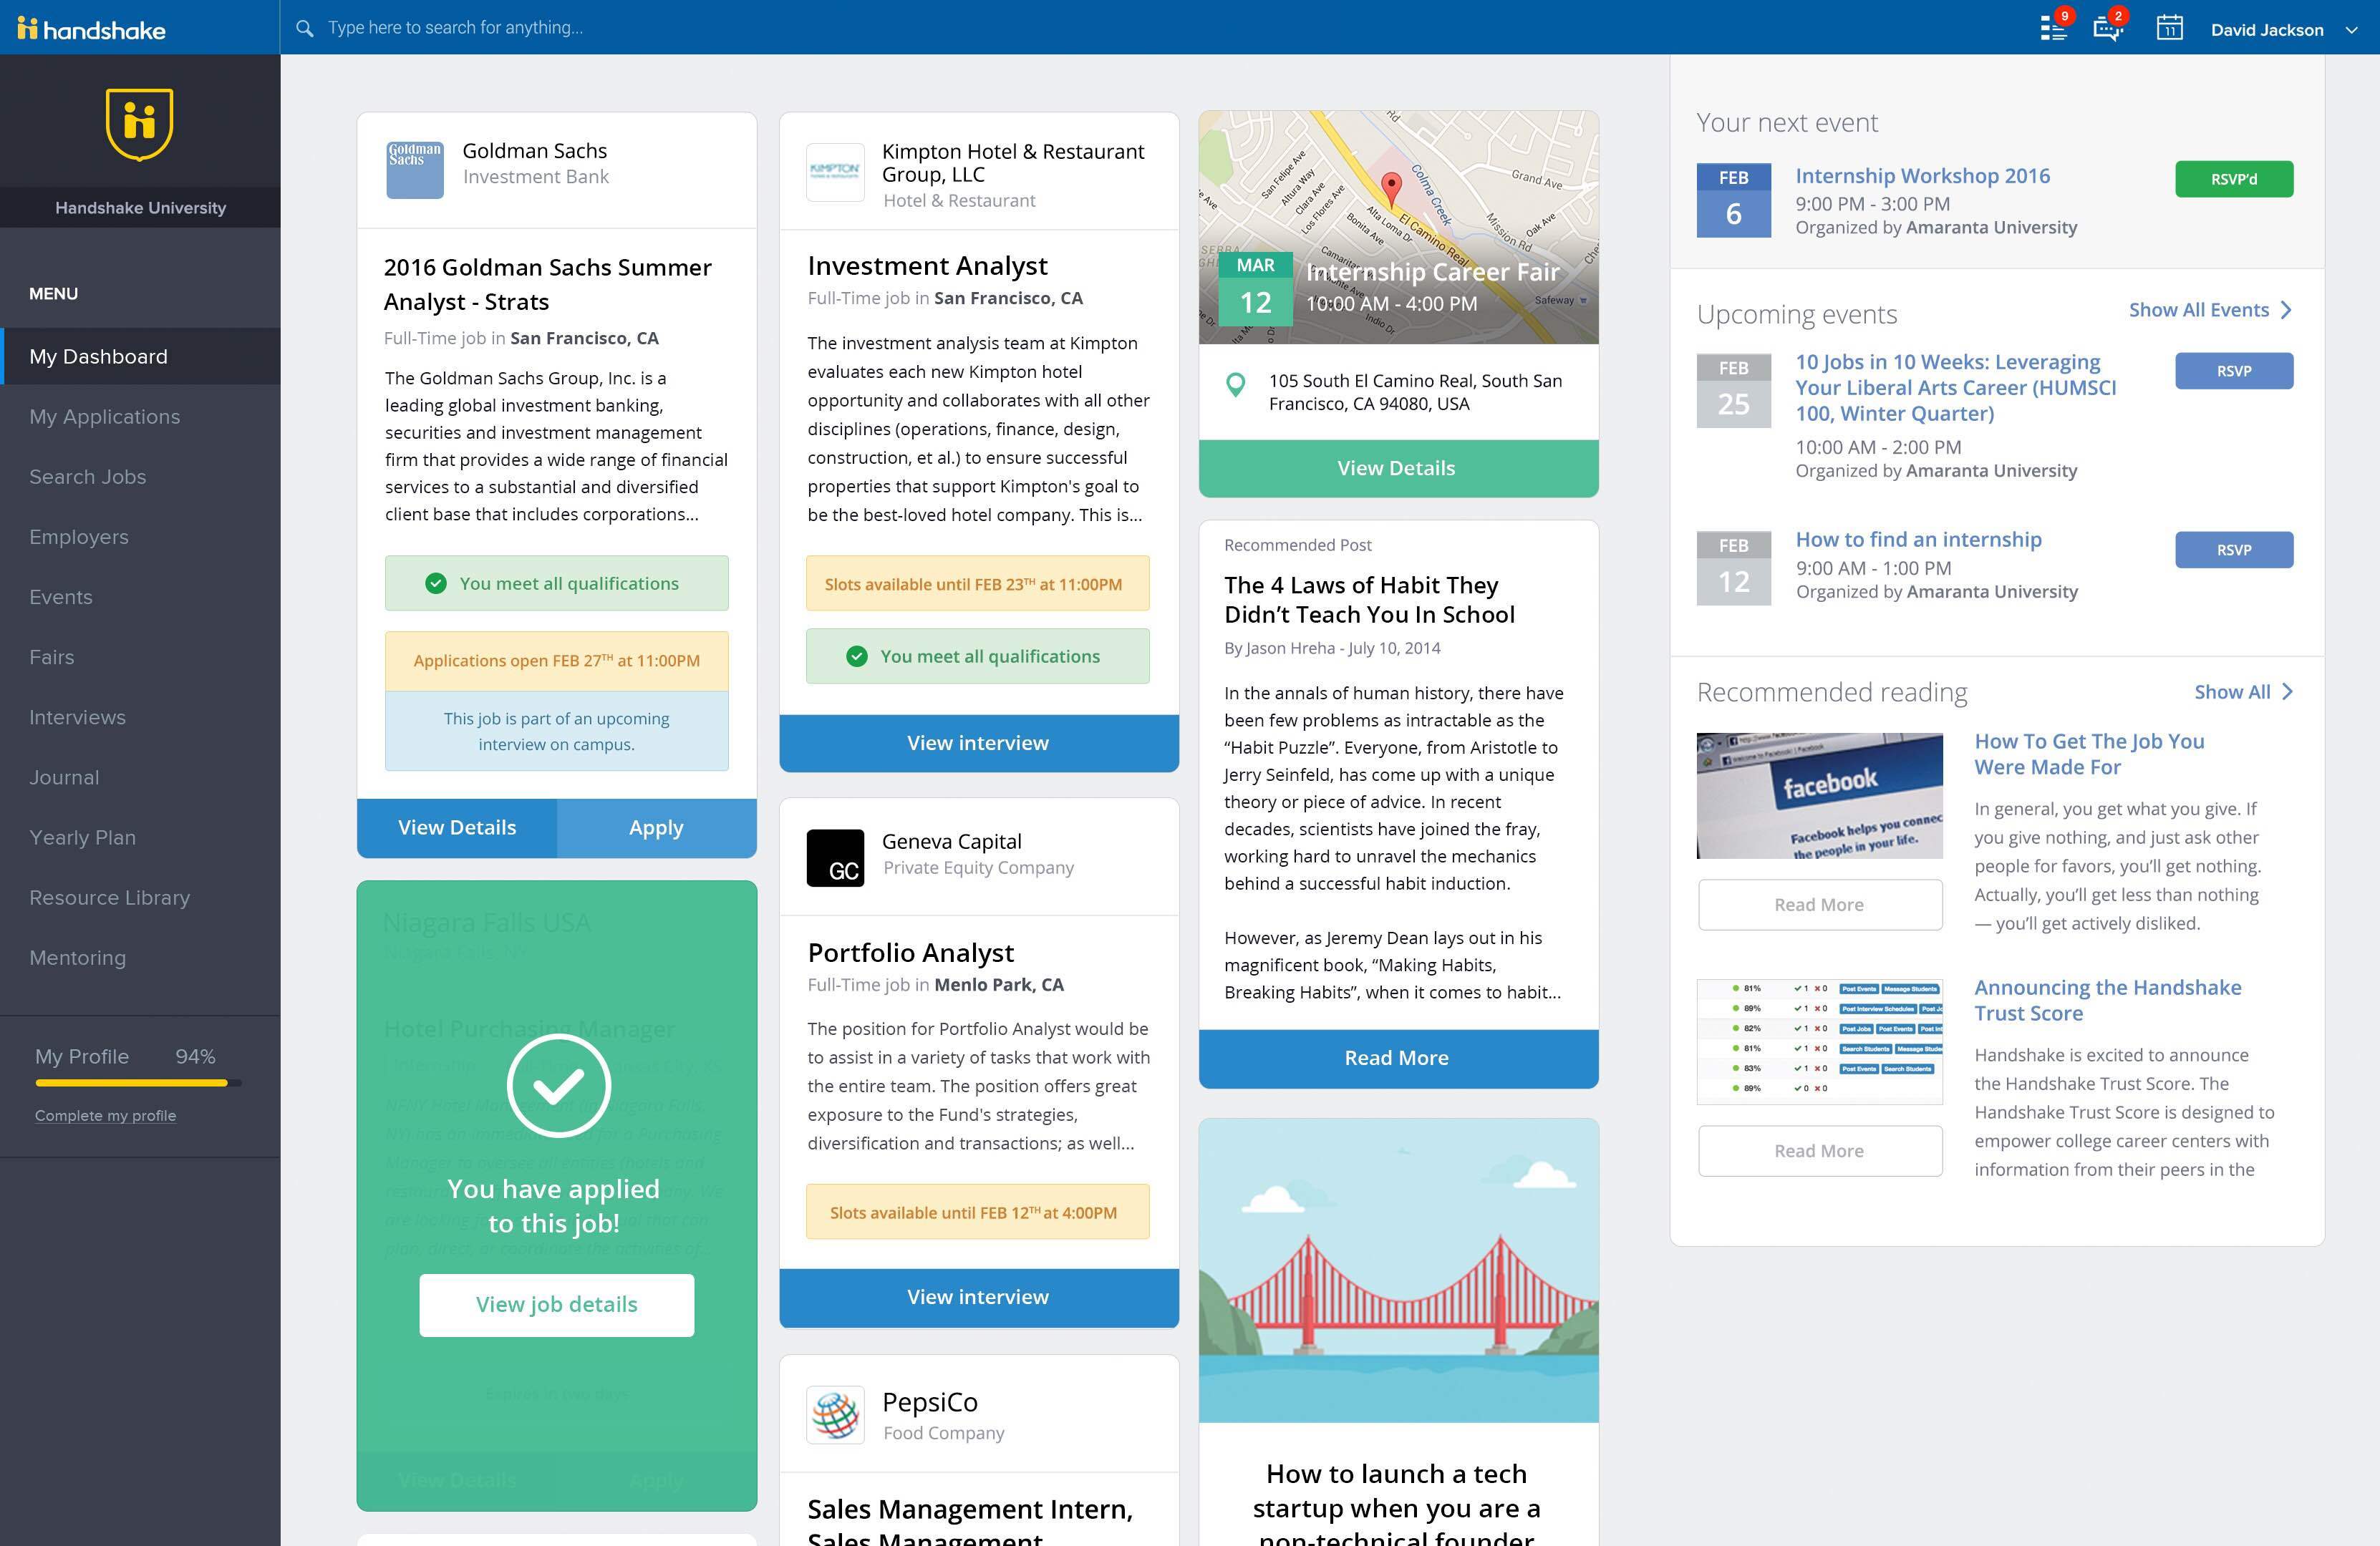Click the green location pin beside address
The height and width of the screenshot is (1546, 2380).
pyautogui.click(x=1236, y=385)
